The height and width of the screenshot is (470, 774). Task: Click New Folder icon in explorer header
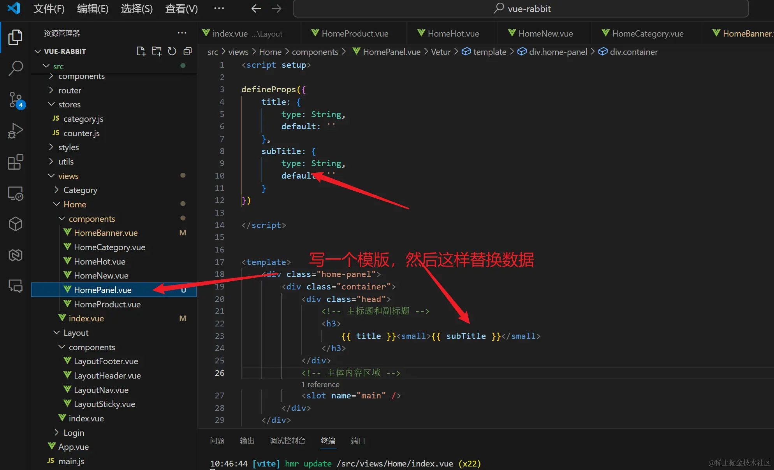click(x=157, y=51)
